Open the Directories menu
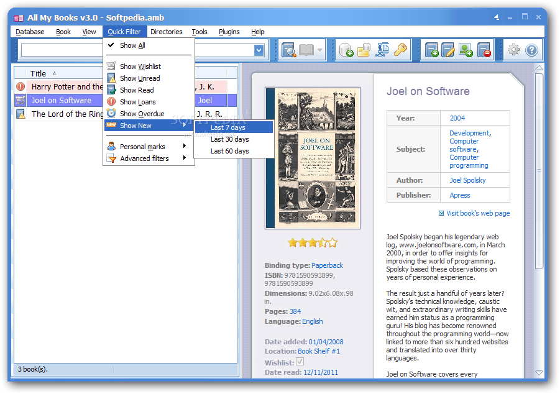This screenshot has height=394, width=560. click(x=166, y=32)
